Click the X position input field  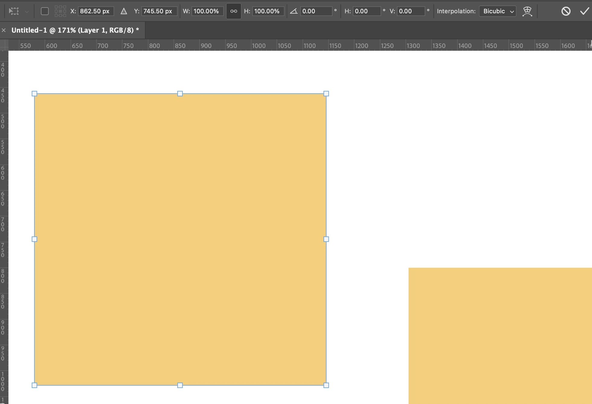pos(95,11)
